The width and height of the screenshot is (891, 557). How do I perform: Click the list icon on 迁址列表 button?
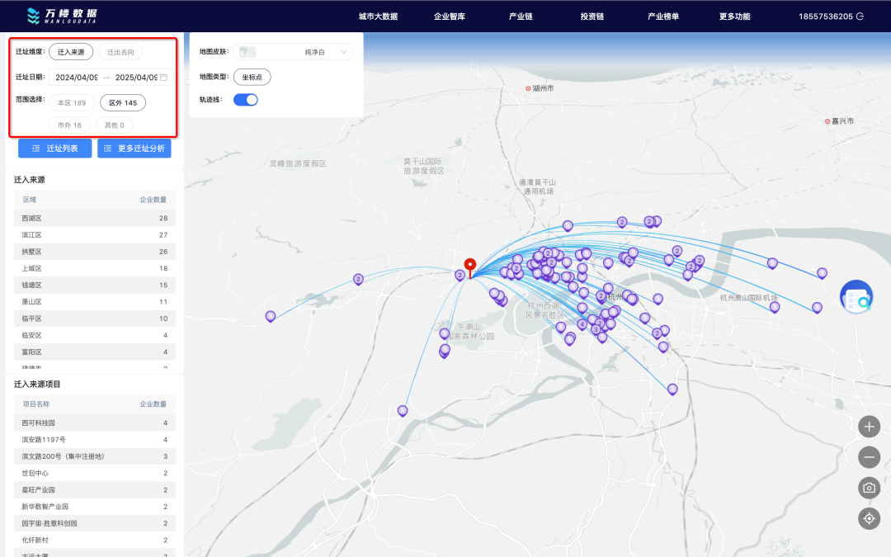pos(35,149)
